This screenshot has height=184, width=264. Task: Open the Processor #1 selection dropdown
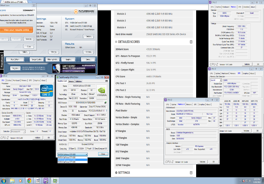tap(18, 131)
